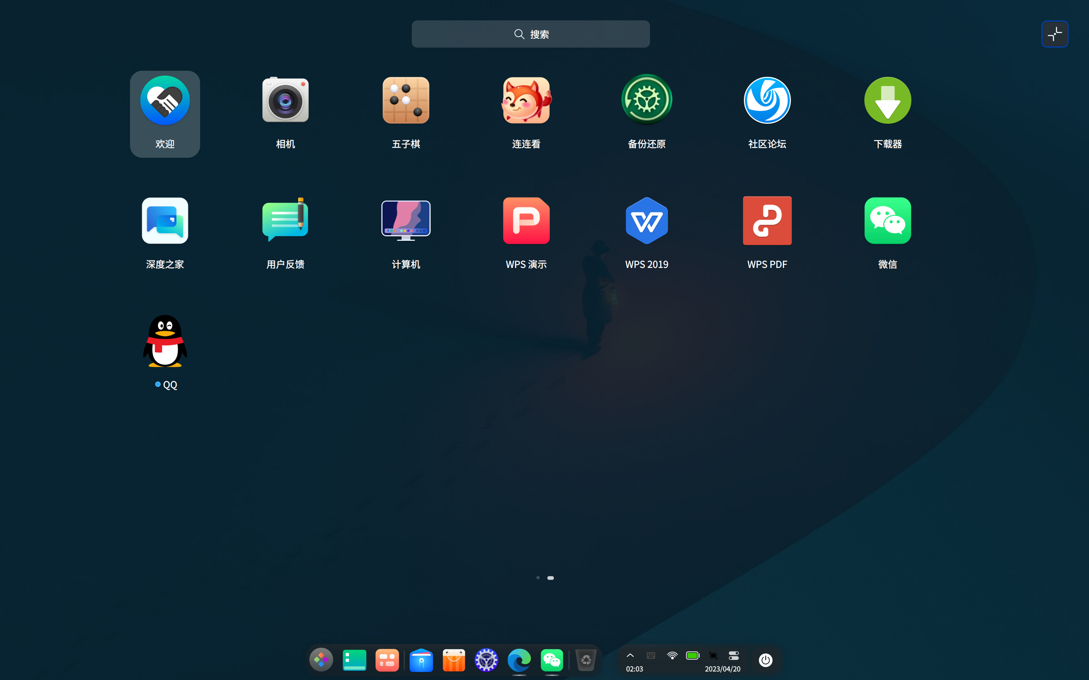Open WPS 2019 from launcher
This screenshot has height=680, width=1089.
coord(647,221)
